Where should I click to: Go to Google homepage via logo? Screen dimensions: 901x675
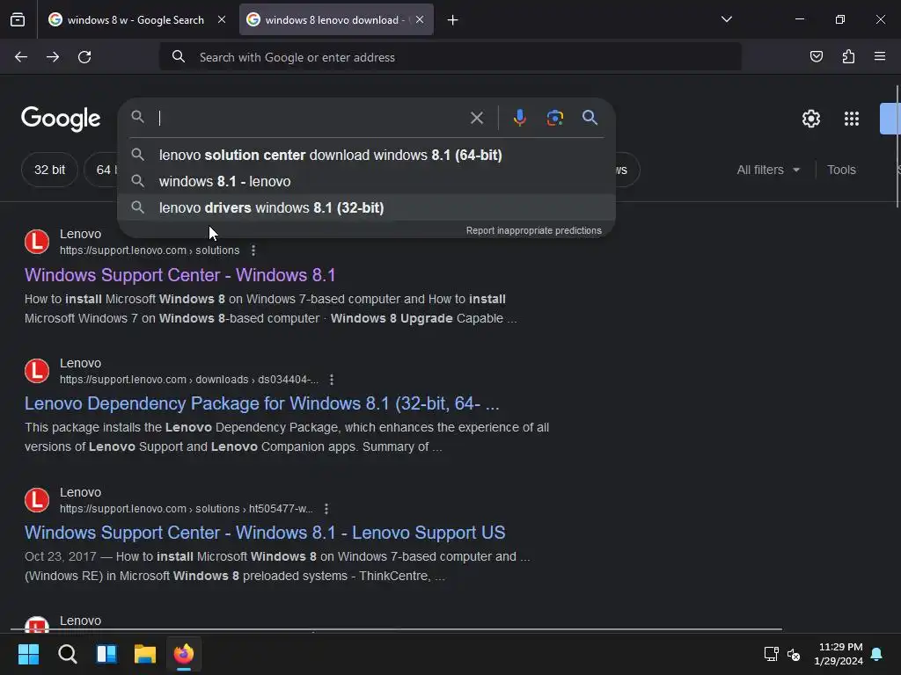point(61,119)
